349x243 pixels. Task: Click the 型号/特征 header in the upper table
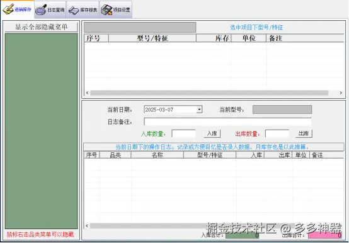152,38
